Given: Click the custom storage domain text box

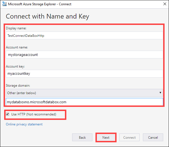Looking at the screenshot, I should click(x=84, y=102).
